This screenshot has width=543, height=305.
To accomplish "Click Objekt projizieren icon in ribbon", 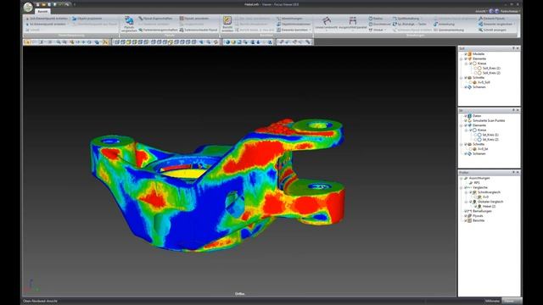I will (74, 19).
